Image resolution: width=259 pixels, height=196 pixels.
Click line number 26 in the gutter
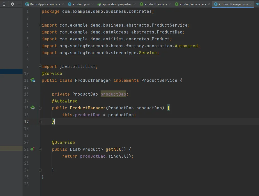[x=26, y=184]
